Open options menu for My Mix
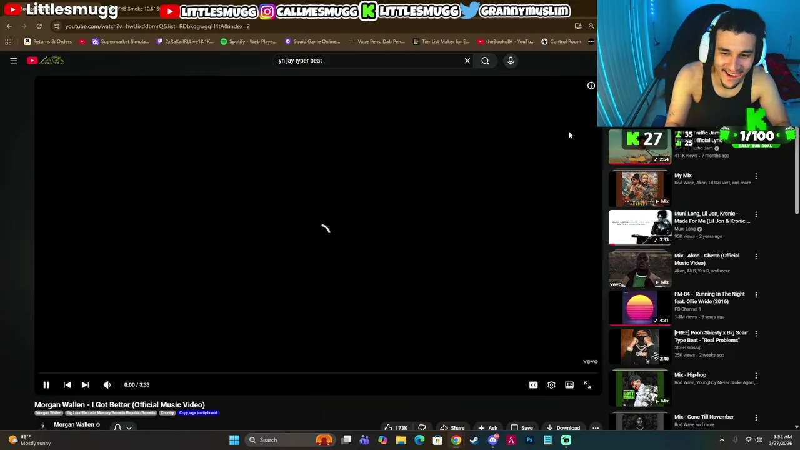Image resolution: width=800 pixels, height=450 pixels. [756, 176]
